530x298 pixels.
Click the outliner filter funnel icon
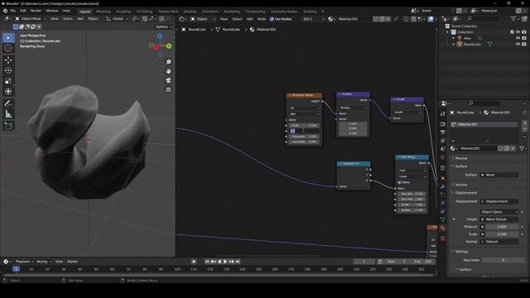click(x=513, y=19)
